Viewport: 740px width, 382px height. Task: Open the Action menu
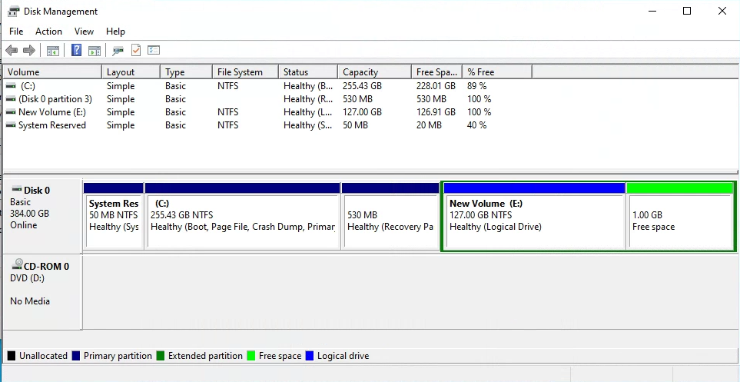(x=48, y=32)
